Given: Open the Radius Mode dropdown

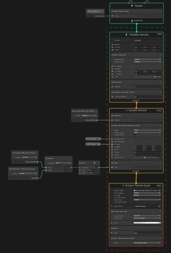Looking at the screenshot, I should [x=147, y=132].
